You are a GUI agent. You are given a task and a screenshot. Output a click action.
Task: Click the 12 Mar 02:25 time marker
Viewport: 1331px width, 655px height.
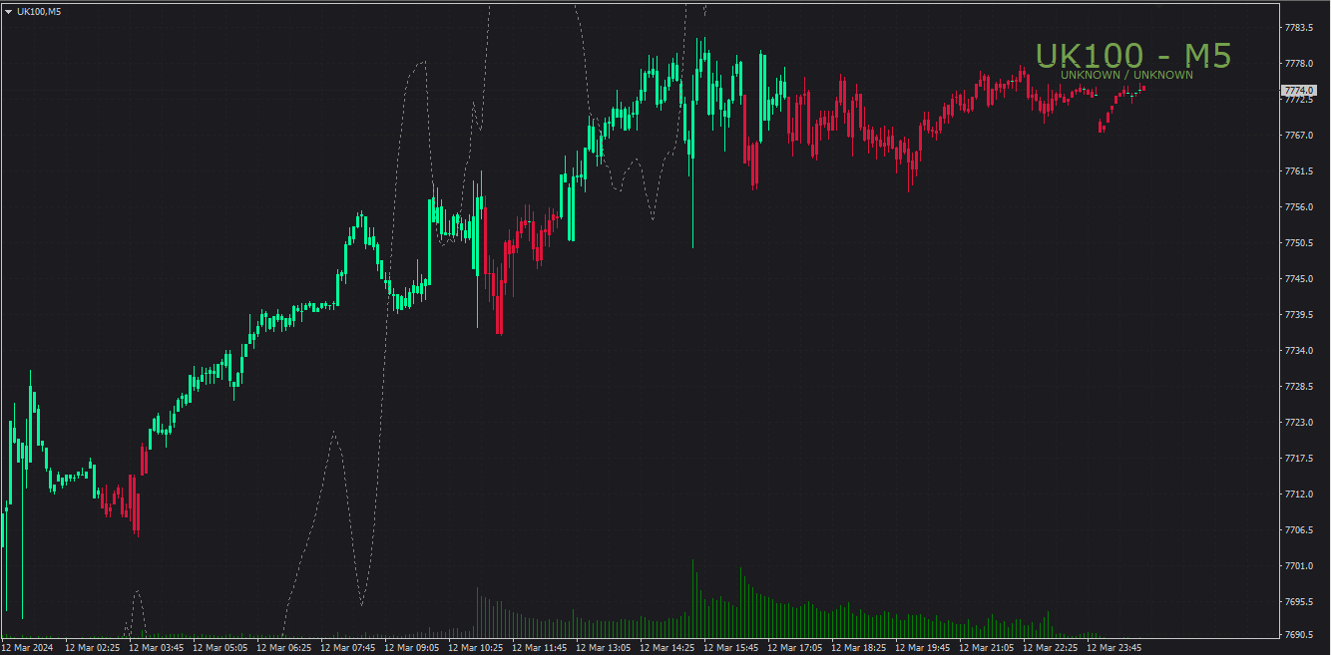coord(92,647)
